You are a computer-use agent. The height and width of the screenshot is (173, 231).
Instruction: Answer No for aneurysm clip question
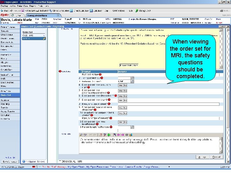click(125, 85)
